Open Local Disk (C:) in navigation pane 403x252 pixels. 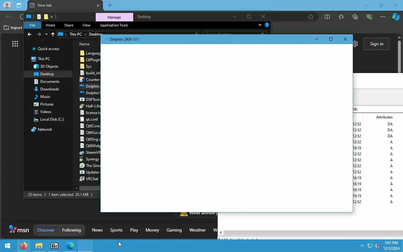coord(52,119)
